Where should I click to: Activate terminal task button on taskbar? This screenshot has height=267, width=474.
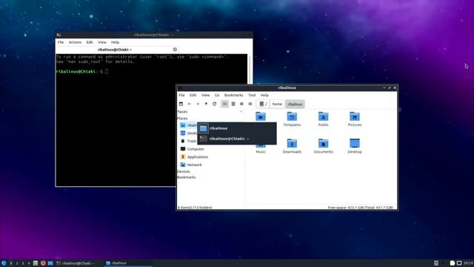click(x=79, y=263)
